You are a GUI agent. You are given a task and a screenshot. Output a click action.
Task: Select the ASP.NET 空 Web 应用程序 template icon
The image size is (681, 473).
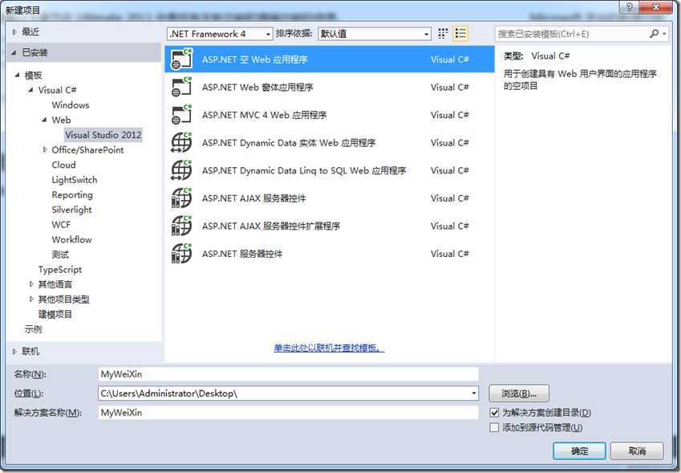coord(181,59)
